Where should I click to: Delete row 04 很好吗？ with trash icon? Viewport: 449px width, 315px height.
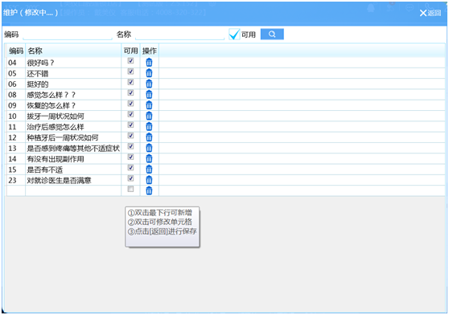[149, 63]
